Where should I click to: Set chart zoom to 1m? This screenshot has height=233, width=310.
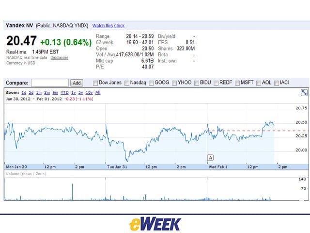pyautogui.click(x=39, y=93)
